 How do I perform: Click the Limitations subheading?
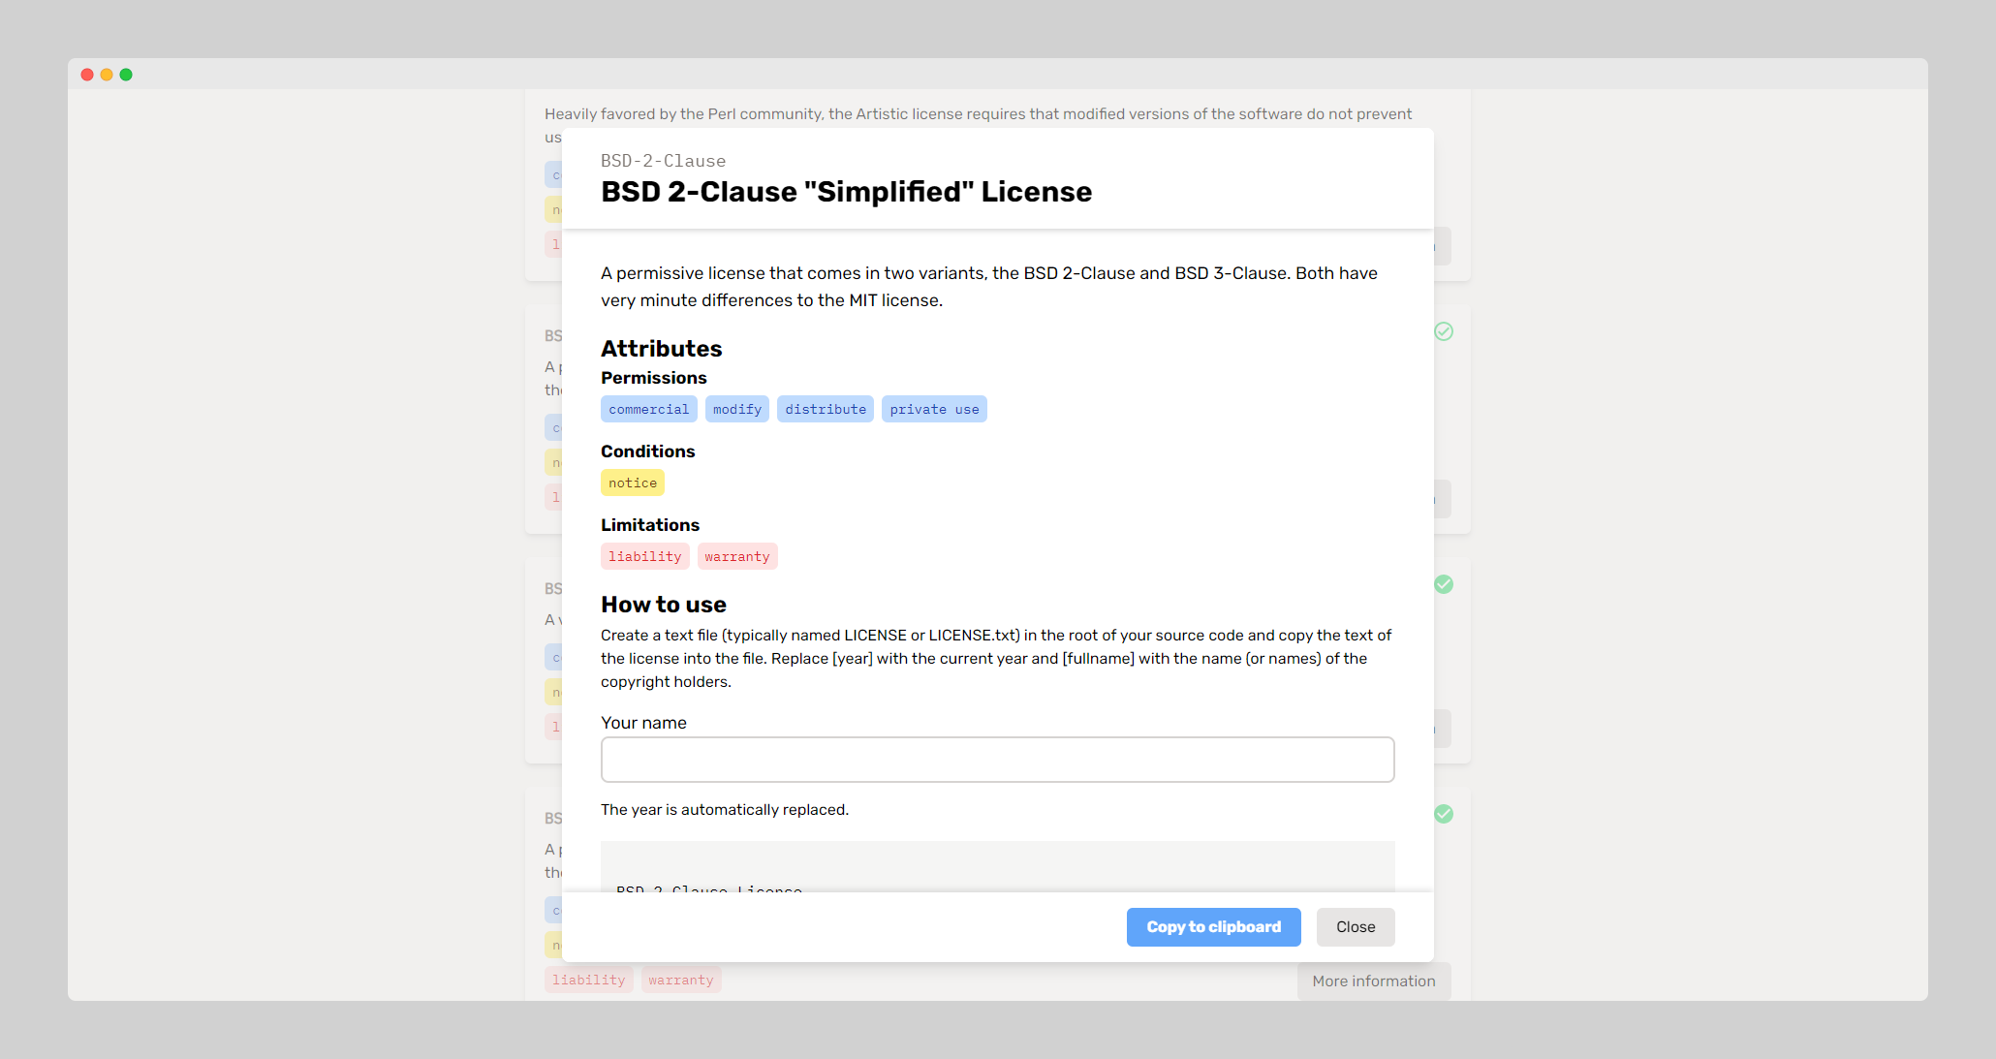point(650,525)
